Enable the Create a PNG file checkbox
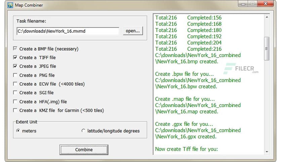 click(15, 75)
